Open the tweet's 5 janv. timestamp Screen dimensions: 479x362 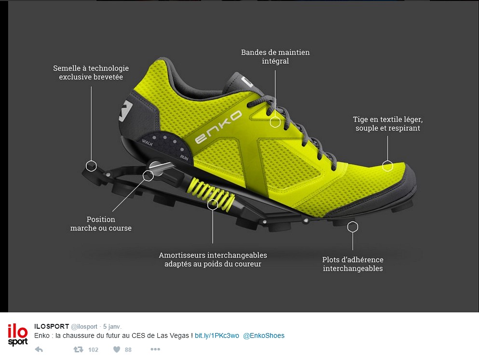(112, 326)
